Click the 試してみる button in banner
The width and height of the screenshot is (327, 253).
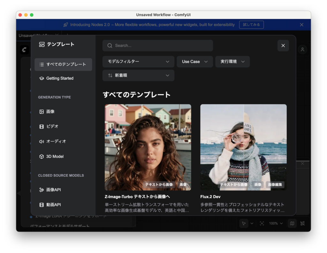251,25
